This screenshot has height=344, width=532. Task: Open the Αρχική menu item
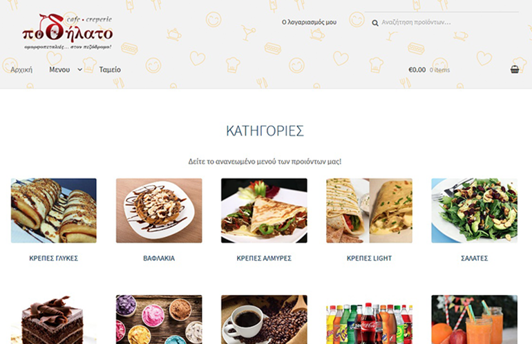click(21, 70)
